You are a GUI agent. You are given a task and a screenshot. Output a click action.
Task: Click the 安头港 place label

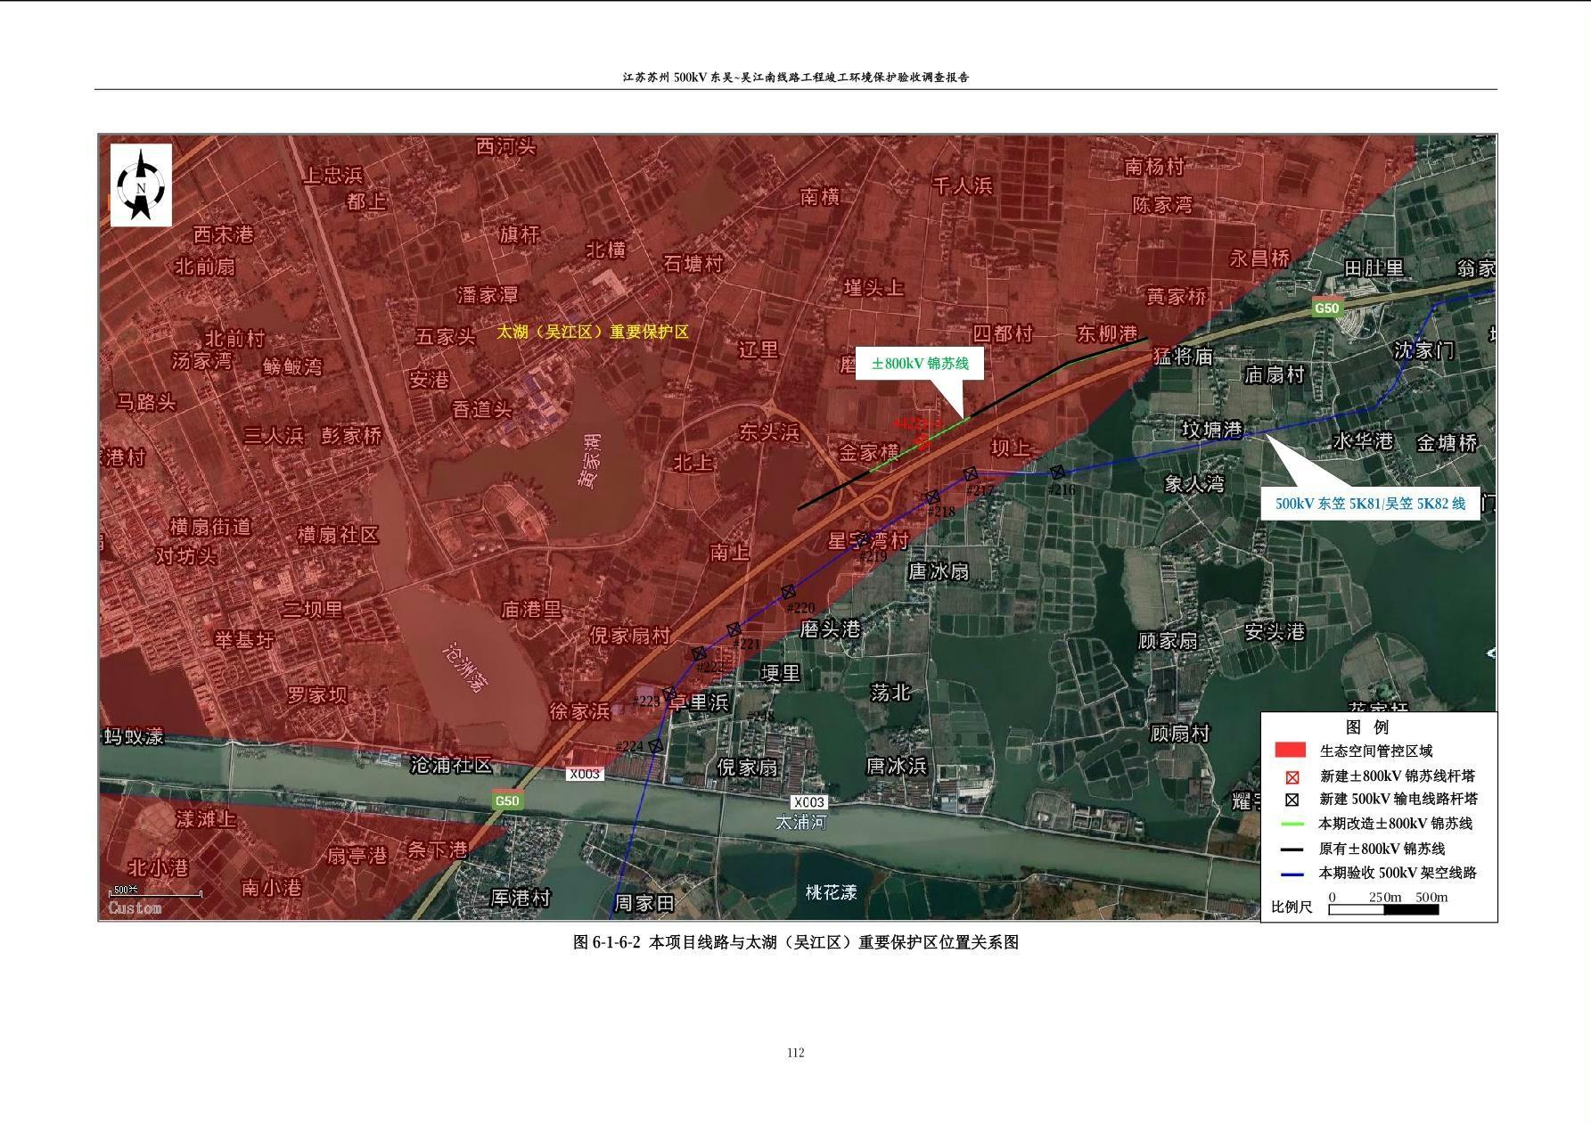coord(1275,632)
